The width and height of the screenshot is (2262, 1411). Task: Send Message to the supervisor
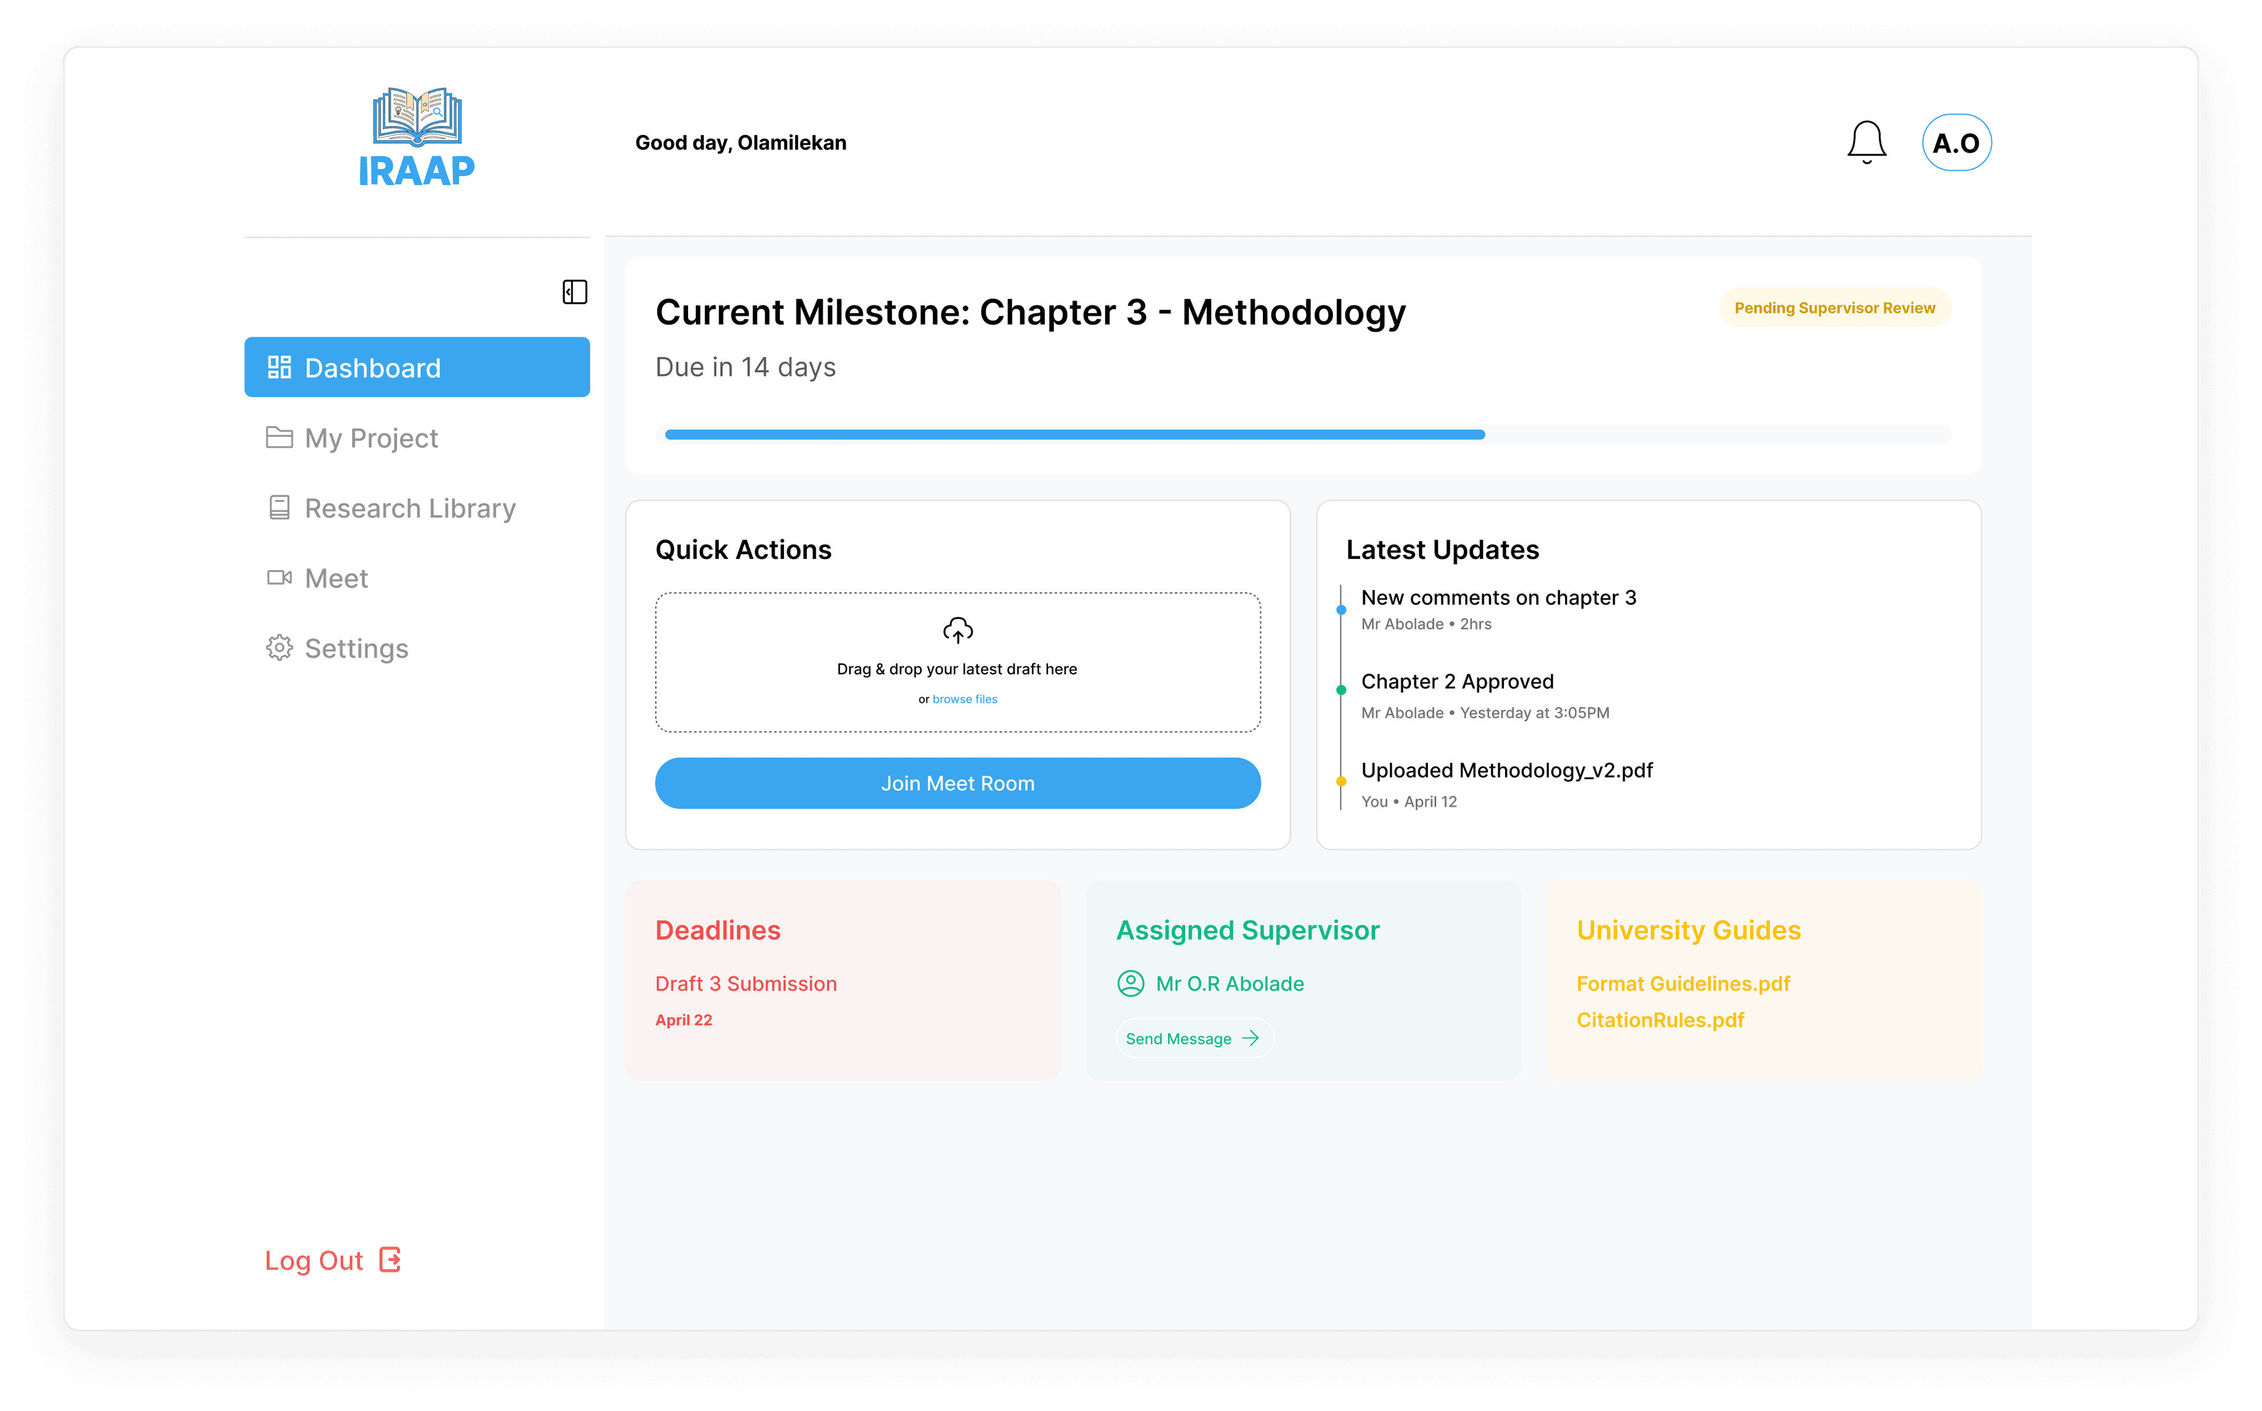point(1195,1039)
